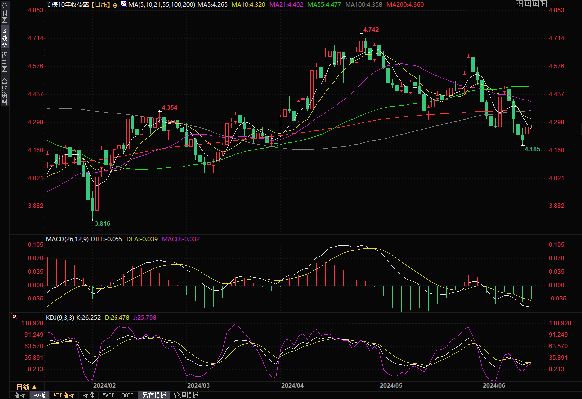Click the red sun marker icon above KDJ
Image resolution: width=582 pixels, height=399 pixels.
14,316
